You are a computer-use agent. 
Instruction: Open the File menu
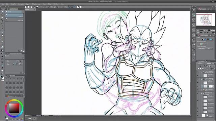(x=3, y=4)
